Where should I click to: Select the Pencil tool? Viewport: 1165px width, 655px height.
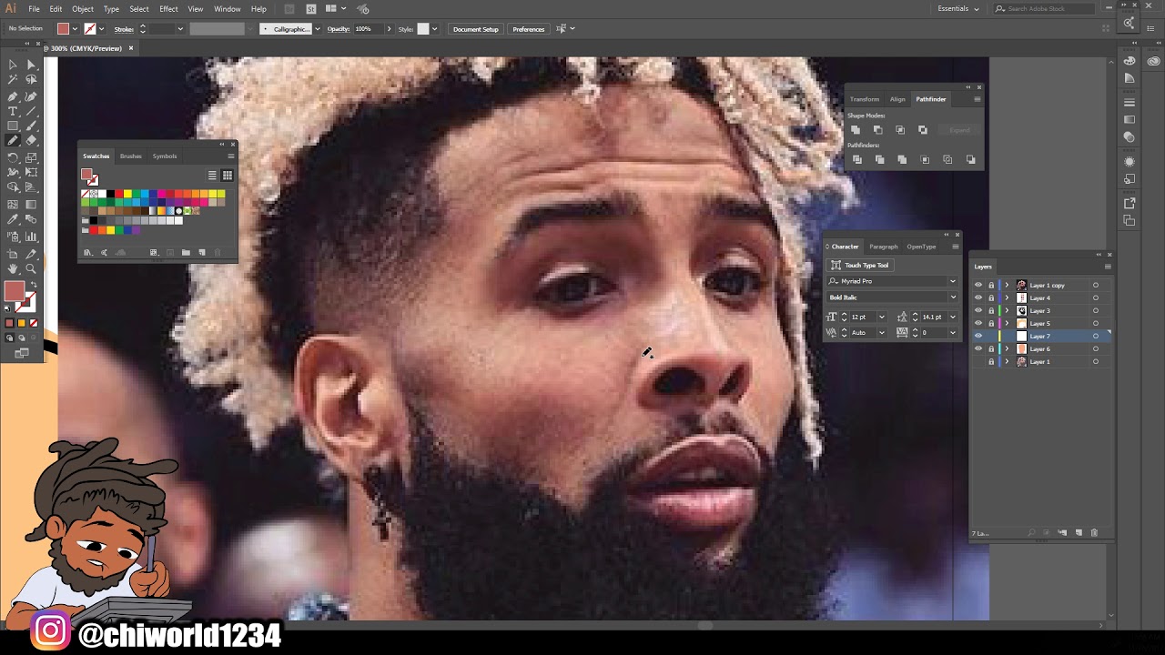click(13, 140)
